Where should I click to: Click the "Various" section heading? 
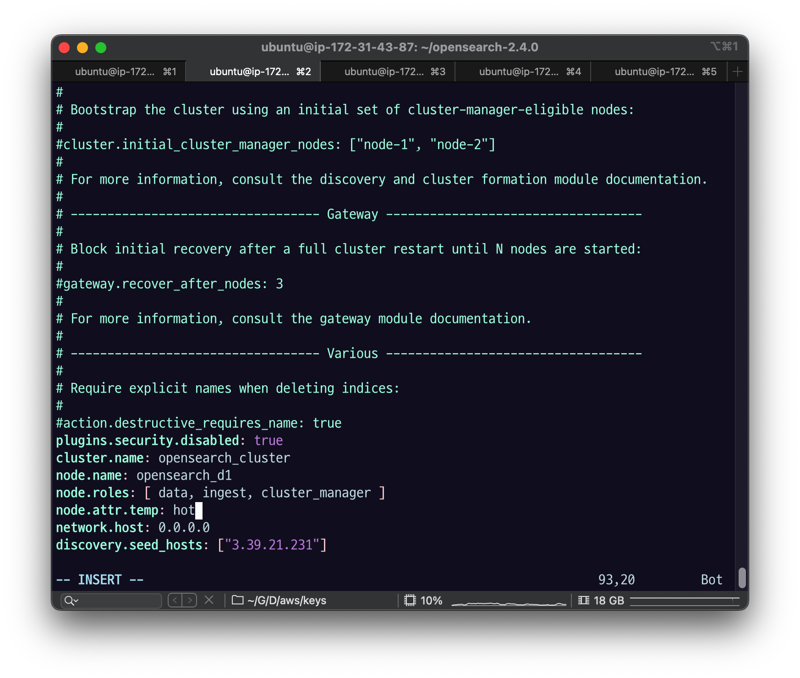point(352,354)
